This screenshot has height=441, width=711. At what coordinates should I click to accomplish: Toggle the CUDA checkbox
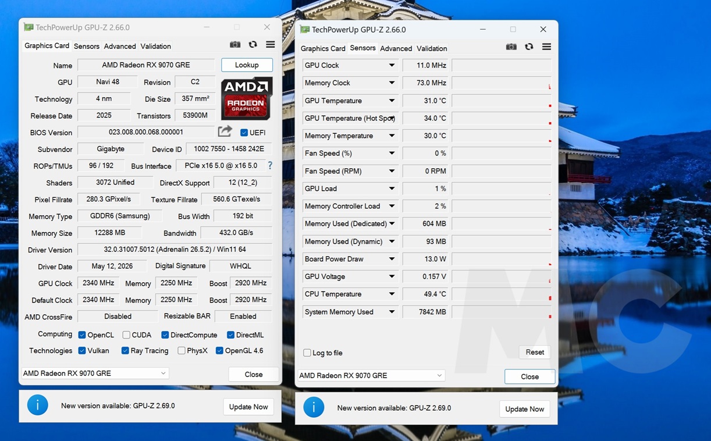click(126, 335)
